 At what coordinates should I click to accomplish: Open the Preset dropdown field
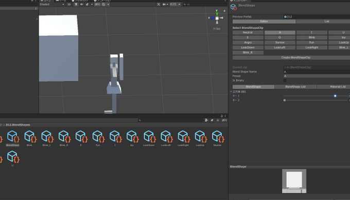[317, 76]
